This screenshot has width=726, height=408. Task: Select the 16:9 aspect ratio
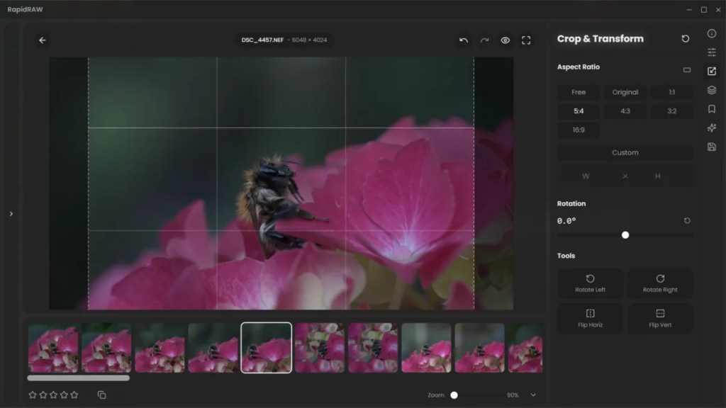pos(579,130)
